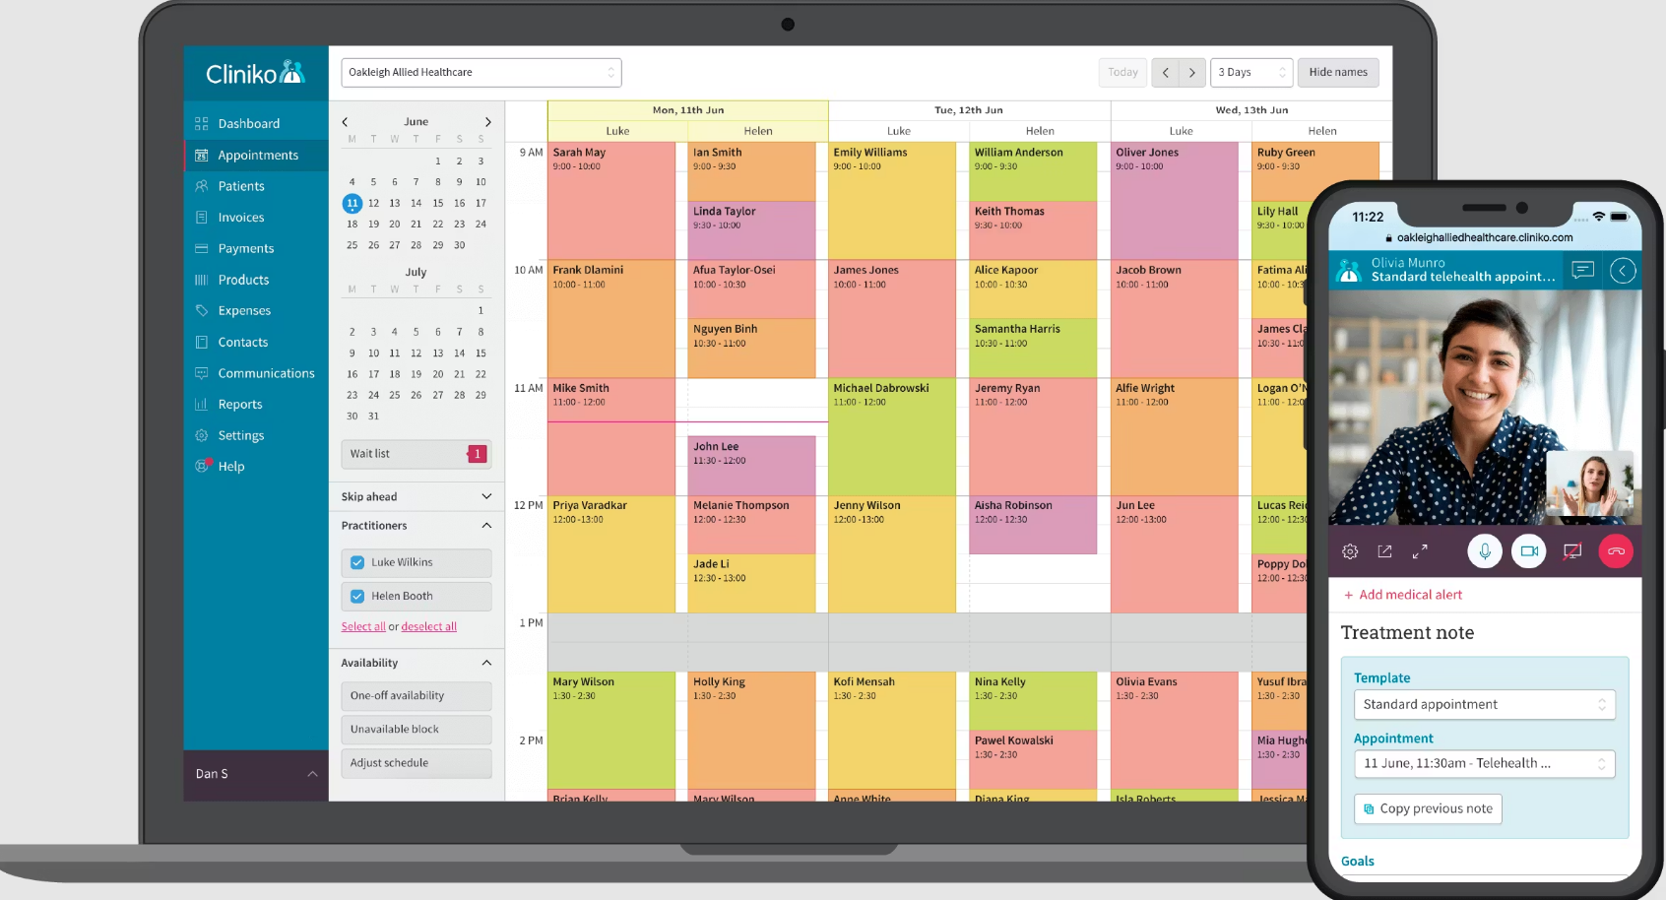Click the Cliniko avatar icon in phone header
Image resolution: width=1666 pixels, height=900 pixels.
[x=1349, y=270]
